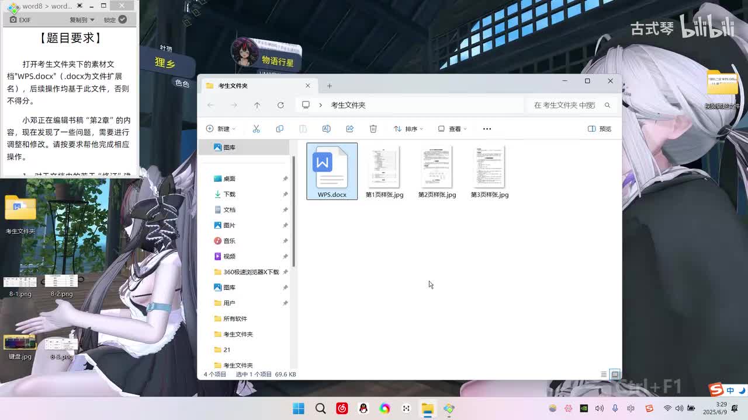Select the 第3页样张.jpg thumbnail
The width and height of the screenshot is (748, 420).
point(490,171)
